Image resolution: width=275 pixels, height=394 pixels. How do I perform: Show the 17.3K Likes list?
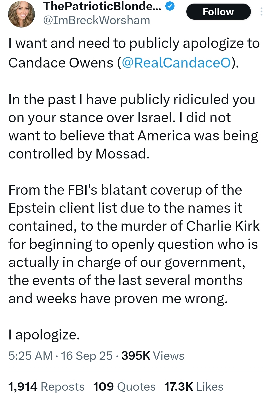(194, 387)
